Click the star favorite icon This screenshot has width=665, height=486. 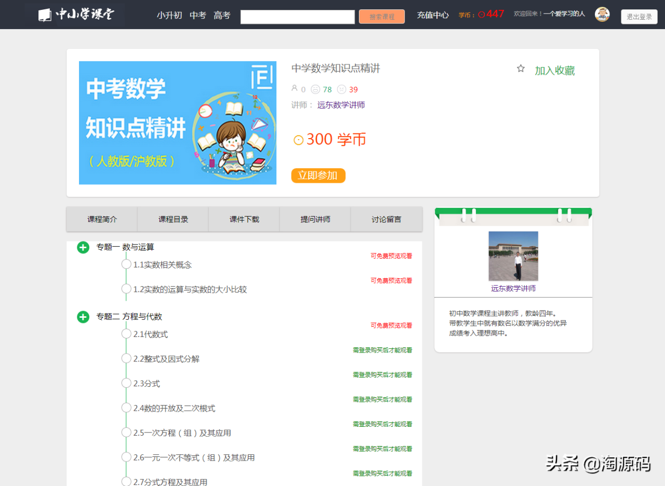point(521,69)
